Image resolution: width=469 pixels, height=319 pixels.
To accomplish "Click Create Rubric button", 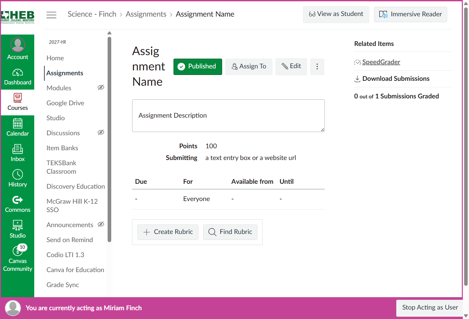I will [168, 232].
